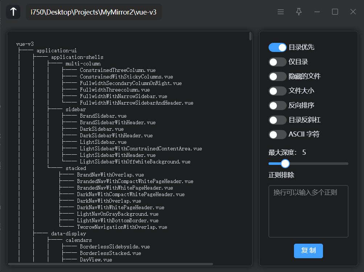Viewport: 364px width, 272px height.
Task: Minimize the window with the dash icon
Action: pos(317,12)
